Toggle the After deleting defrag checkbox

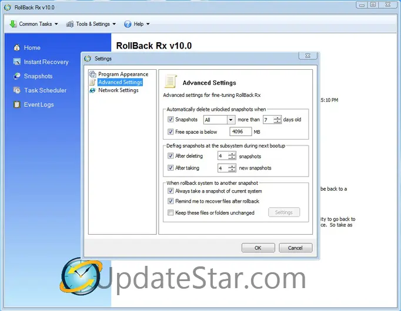pos(171,156)
